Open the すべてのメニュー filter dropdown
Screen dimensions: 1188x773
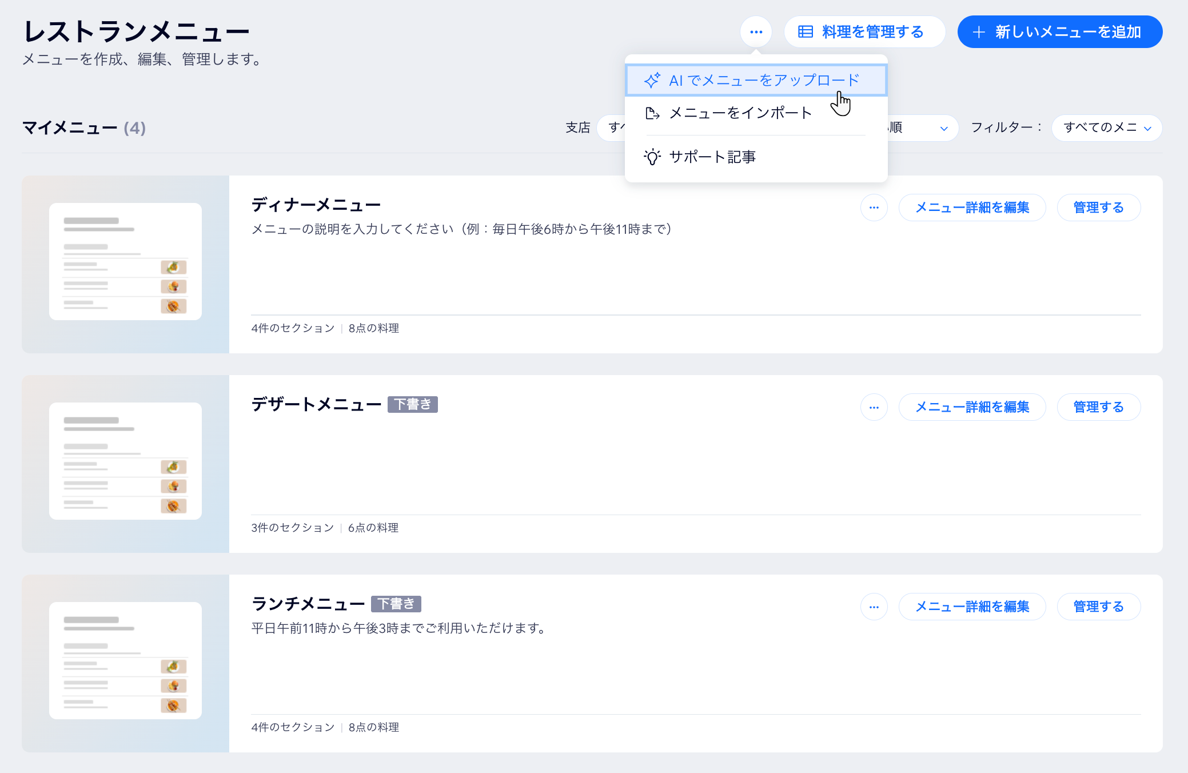(x=1106, y=127)
